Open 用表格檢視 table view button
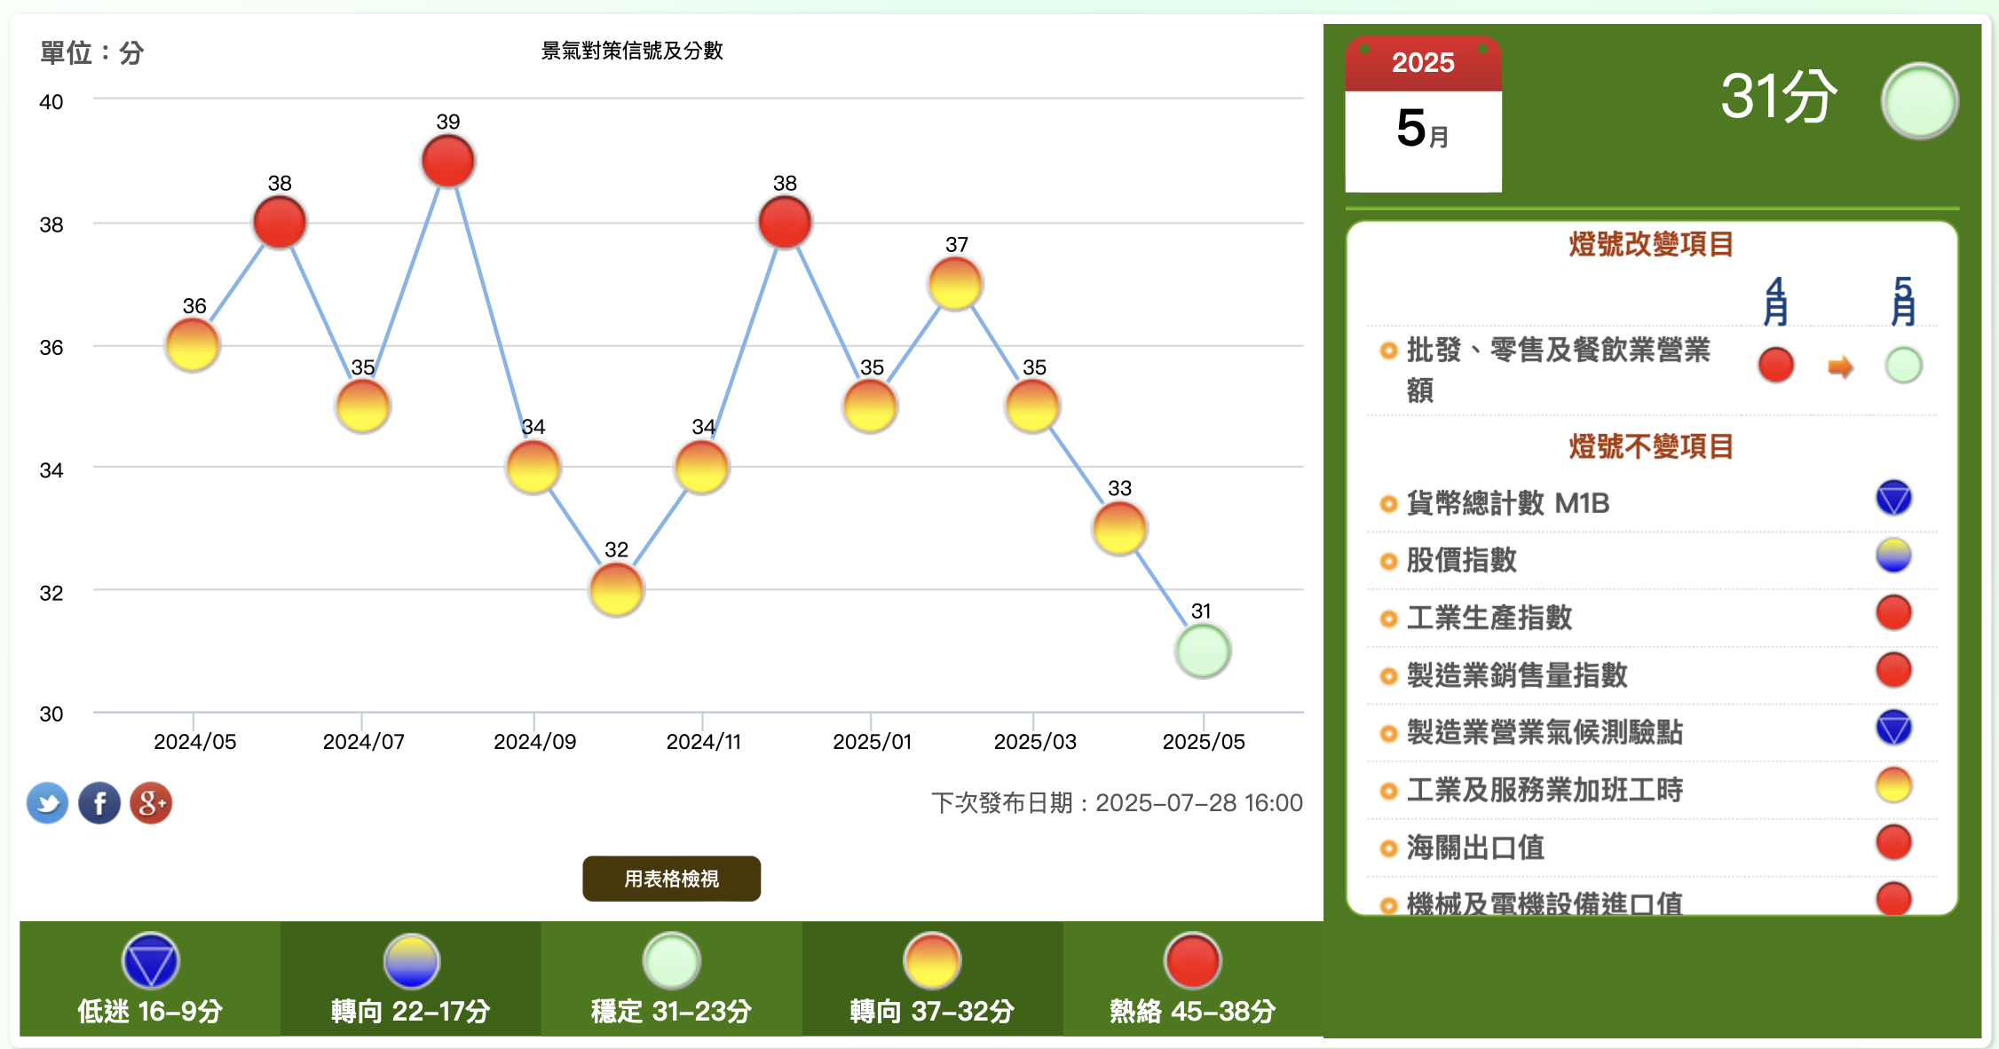Screen dimensions: 1999x1049 [x=671, y=879]
